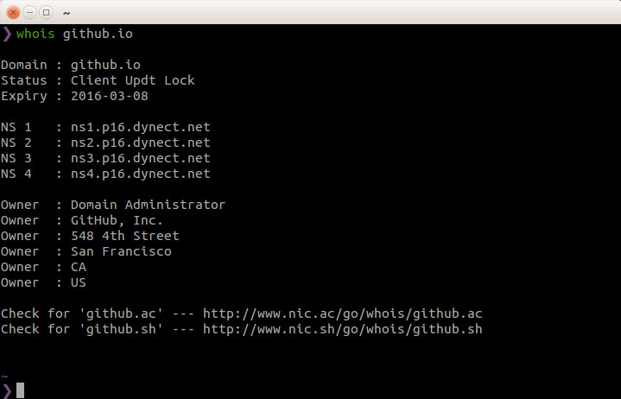Click the 'GitHub, Inc.' owner text
The width and height of the screenshot is (621, 399).
point(117,220)
